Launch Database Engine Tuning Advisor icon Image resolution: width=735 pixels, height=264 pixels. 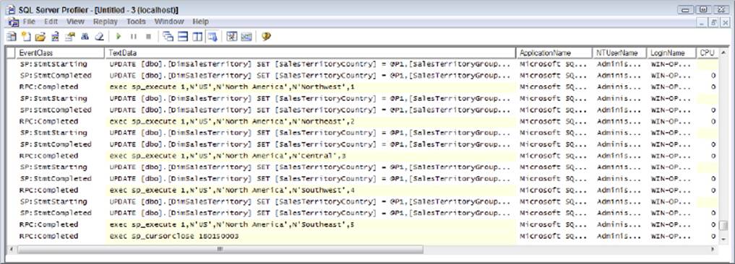(232, 37)
